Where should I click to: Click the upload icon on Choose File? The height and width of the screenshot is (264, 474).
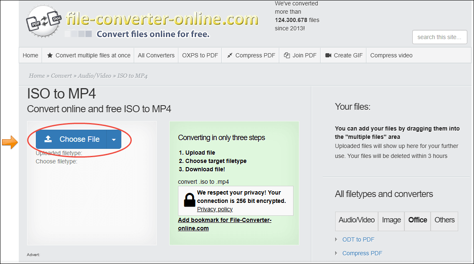(48, 139)
